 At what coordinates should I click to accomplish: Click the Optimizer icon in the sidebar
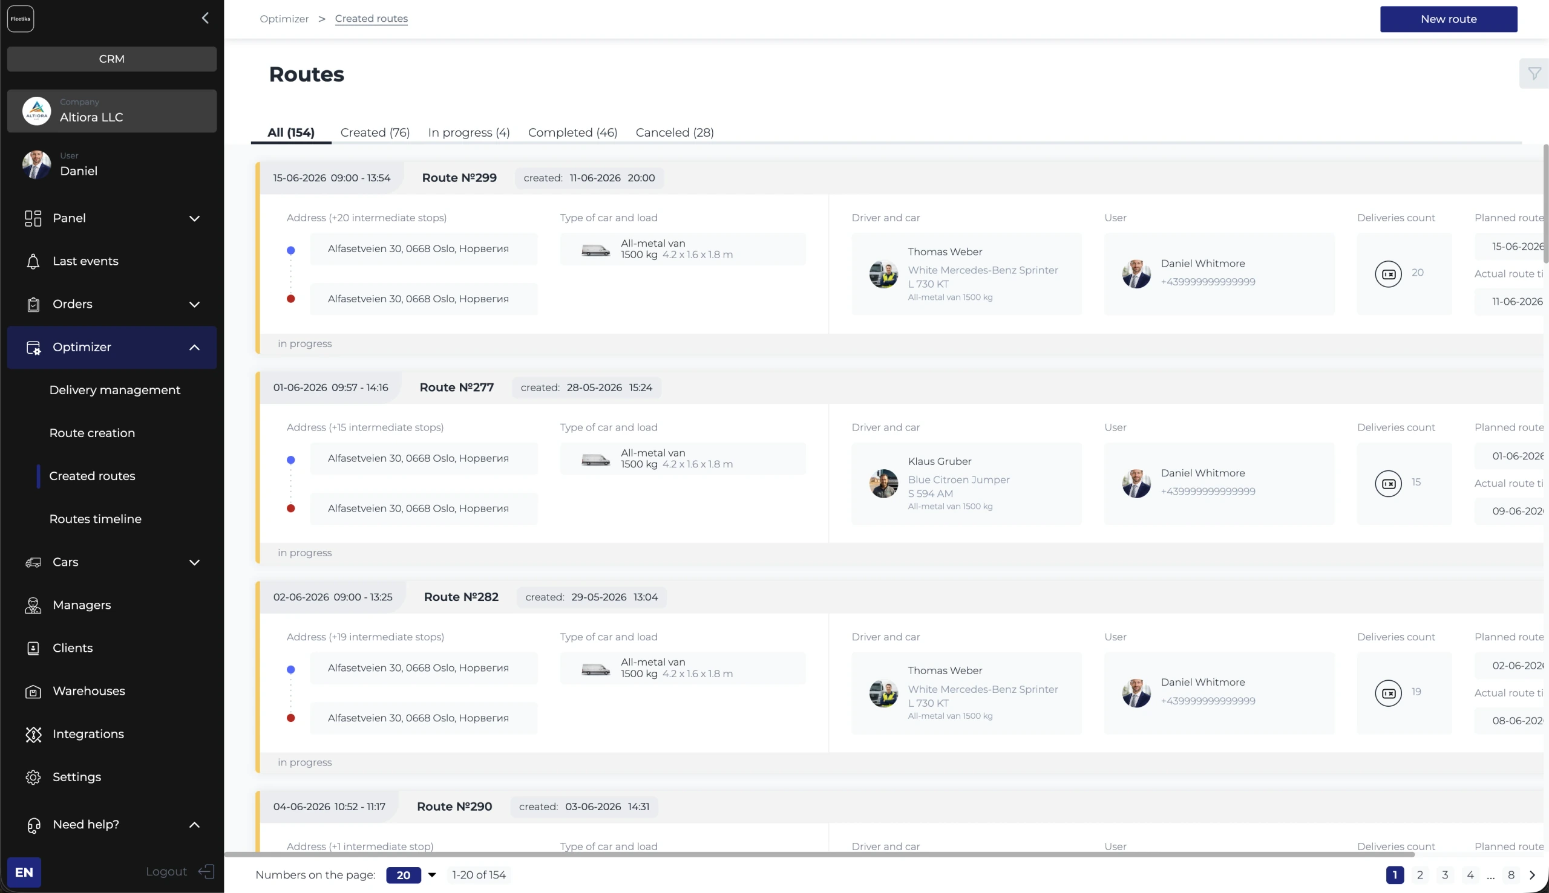33,347
